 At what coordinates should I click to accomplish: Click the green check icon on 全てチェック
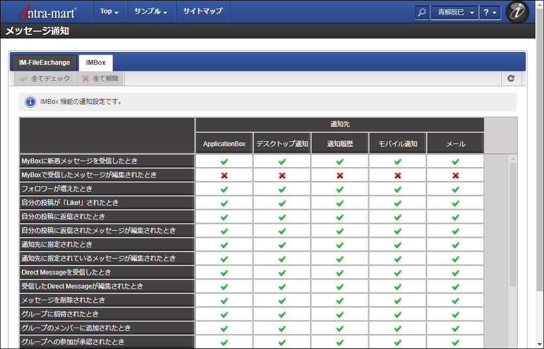click(24, 79)
